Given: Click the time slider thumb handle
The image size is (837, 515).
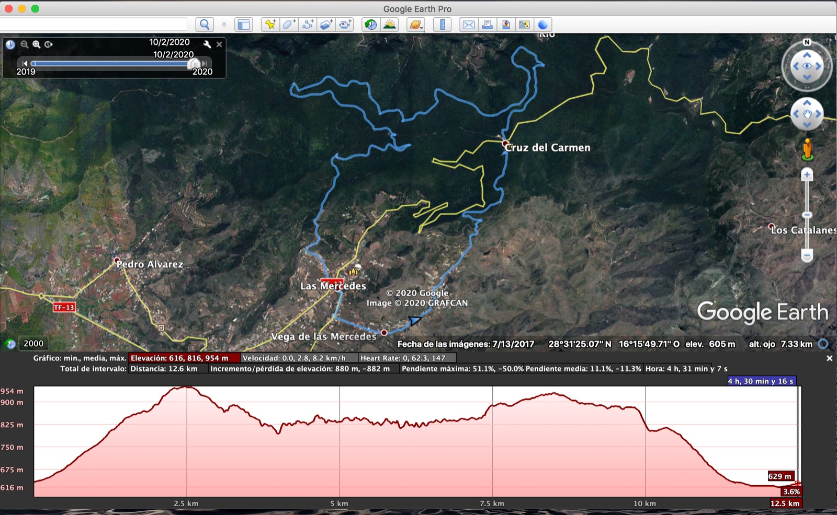Looking at the screenshot, I should tap(194, 64).
